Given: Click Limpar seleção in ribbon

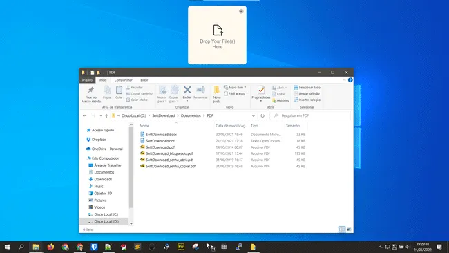Looking at the screenshot, I should tap(307, 94).
